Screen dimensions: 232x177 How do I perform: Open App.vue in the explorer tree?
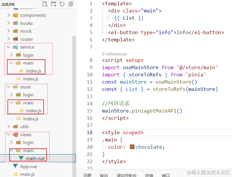(x=29, y=166)
